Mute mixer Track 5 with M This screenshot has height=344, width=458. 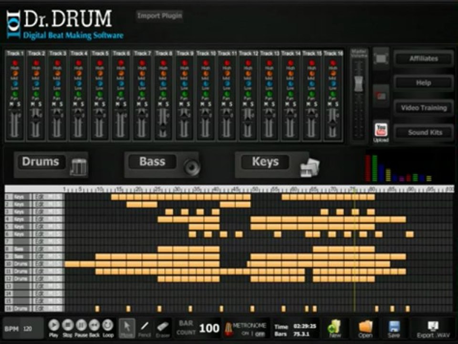click(96, 104)
